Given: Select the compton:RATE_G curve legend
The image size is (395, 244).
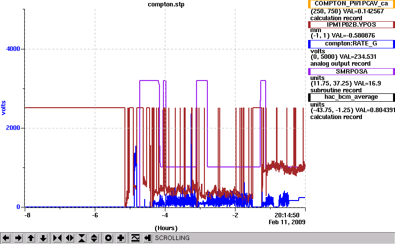Looking at the screenshot, I should point(352,44).
